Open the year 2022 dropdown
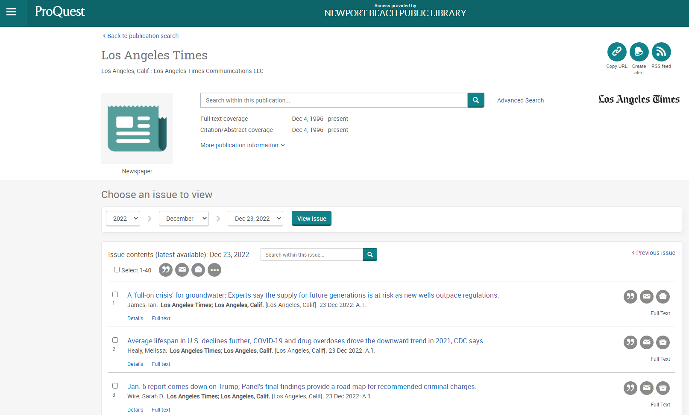689x415 pixels. (x=123, y=219)
